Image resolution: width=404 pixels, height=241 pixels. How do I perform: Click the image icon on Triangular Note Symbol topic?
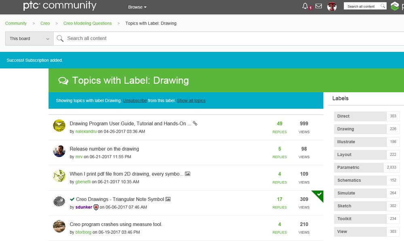(168, 199)
